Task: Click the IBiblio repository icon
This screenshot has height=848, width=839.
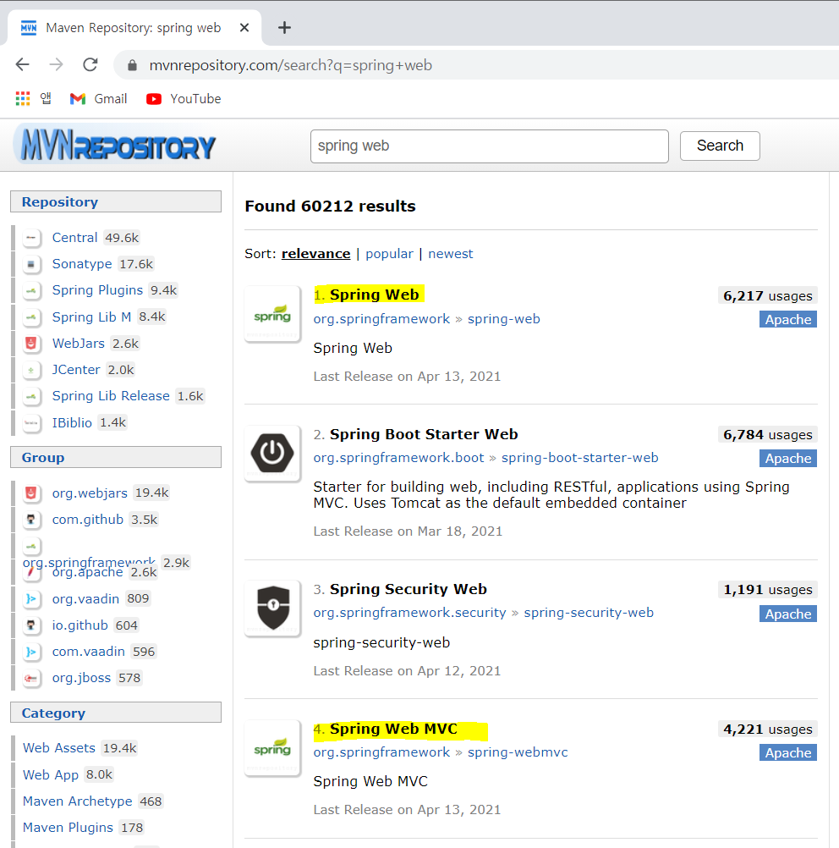Action: [x=31, y=423]
